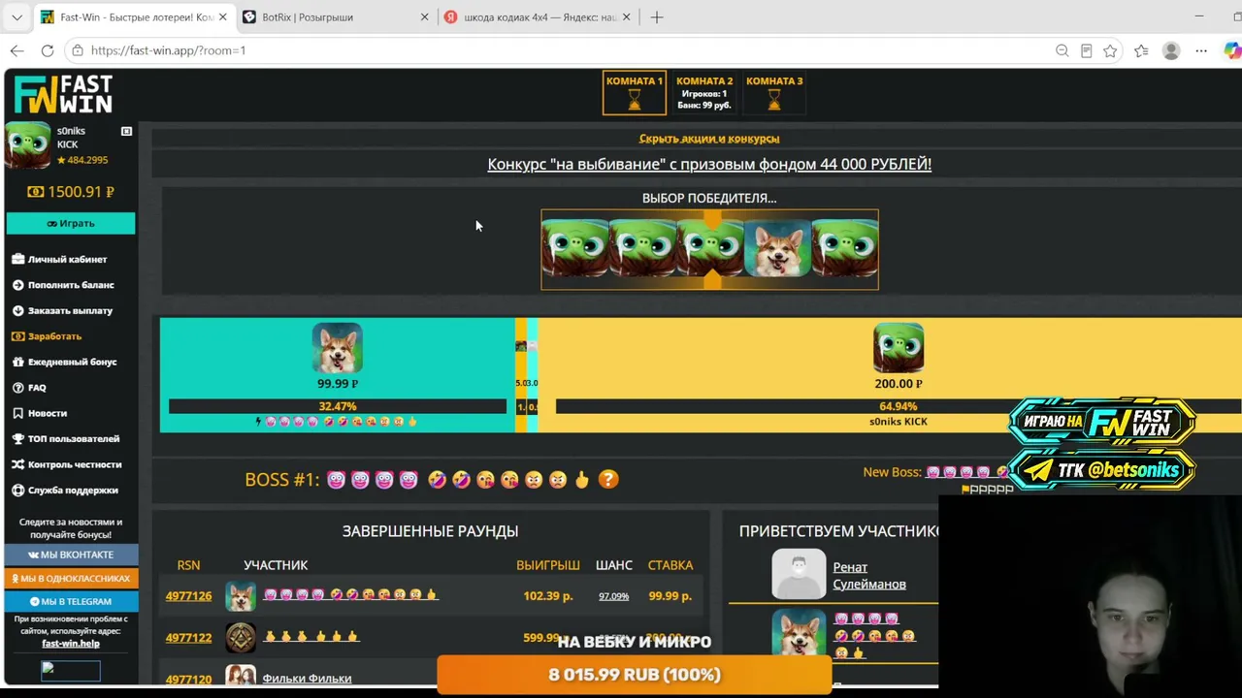
Task: Click the corgi avatar in the winner reel
Action: [x=777, y=249]
